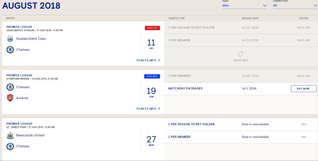Click Jul 1, 2018 on-sale date
The height and width of the screenshot is (161, 318).
249,88
